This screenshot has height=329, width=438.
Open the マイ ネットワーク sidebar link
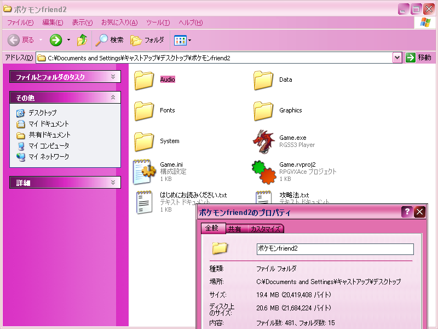[x=49, y=157]
